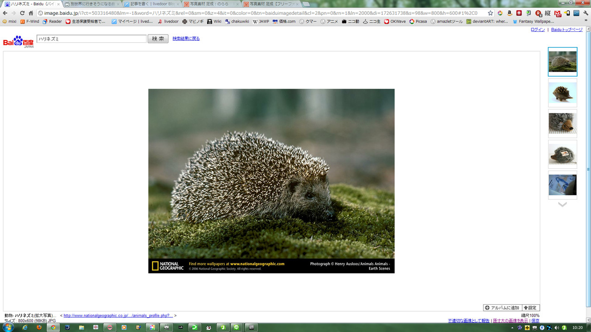Click the browser address bar URL

pos(261,13)
